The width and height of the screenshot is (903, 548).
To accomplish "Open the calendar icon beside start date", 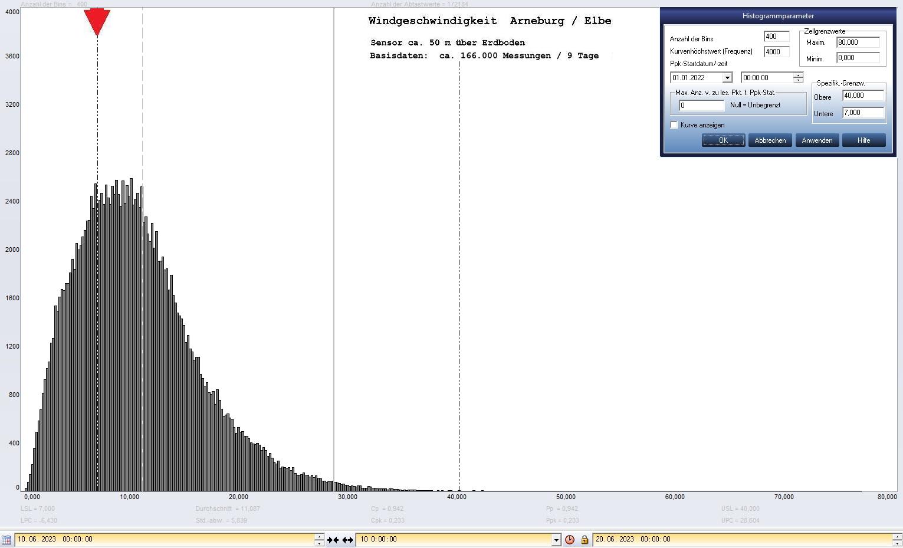I will coord(6,540).
